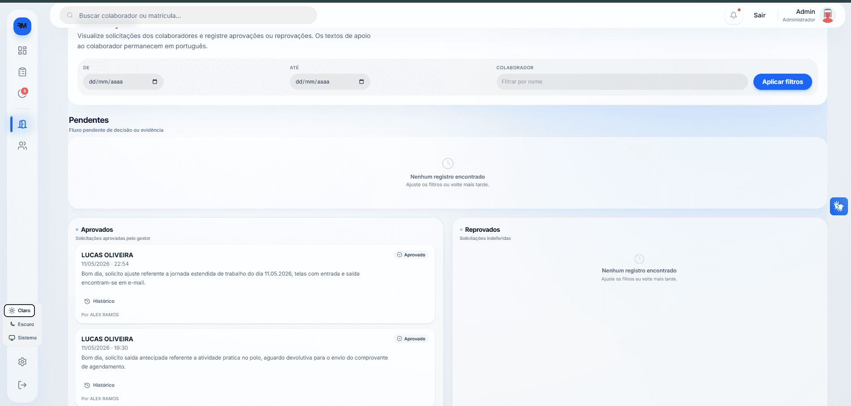851x406 pixels.
Task: Click 'Fluxo pendente de decisão ou evidência' text
Action: click(x=116, y=130)
